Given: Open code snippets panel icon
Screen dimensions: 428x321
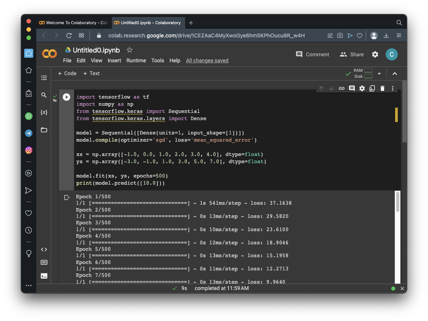Looking at the screenshot, I should coord(44,249).
